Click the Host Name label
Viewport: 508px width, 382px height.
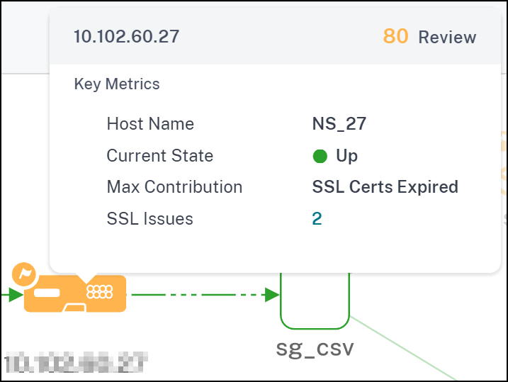[x=150, y=124]
